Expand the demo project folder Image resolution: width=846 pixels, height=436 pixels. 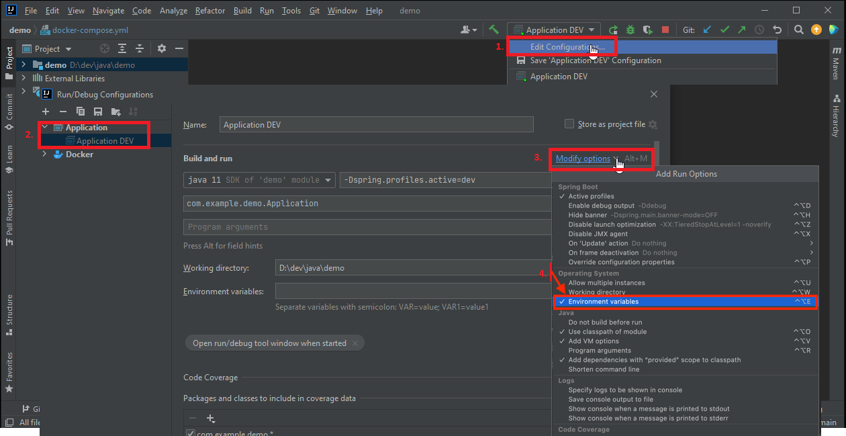pyautogui.click(x=23, y=64)
